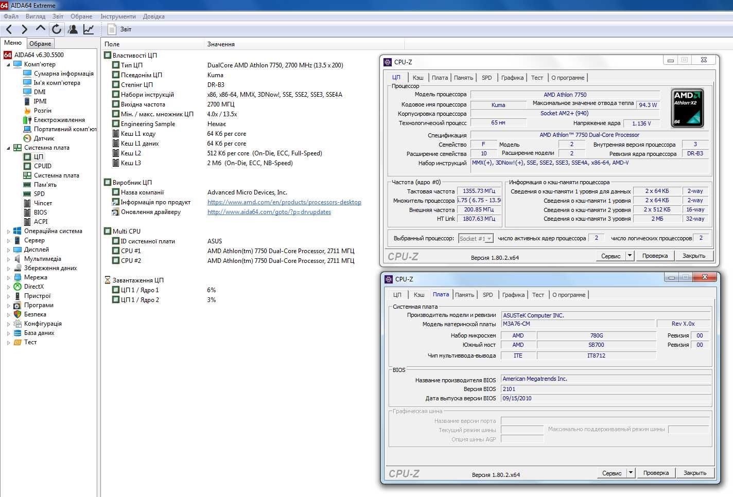Open Socket #1 processor dropdown in CPU-Z
This screenshot has height=497, width=733.
pos(476,239)
